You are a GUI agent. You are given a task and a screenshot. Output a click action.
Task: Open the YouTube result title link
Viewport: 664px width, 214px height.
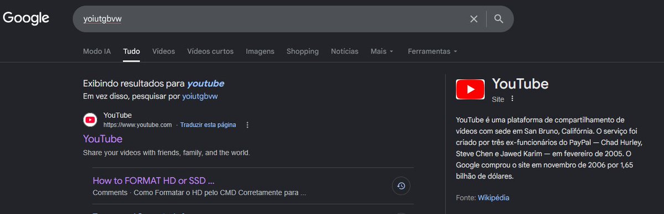pyautogui.click(x=103, y=139)
